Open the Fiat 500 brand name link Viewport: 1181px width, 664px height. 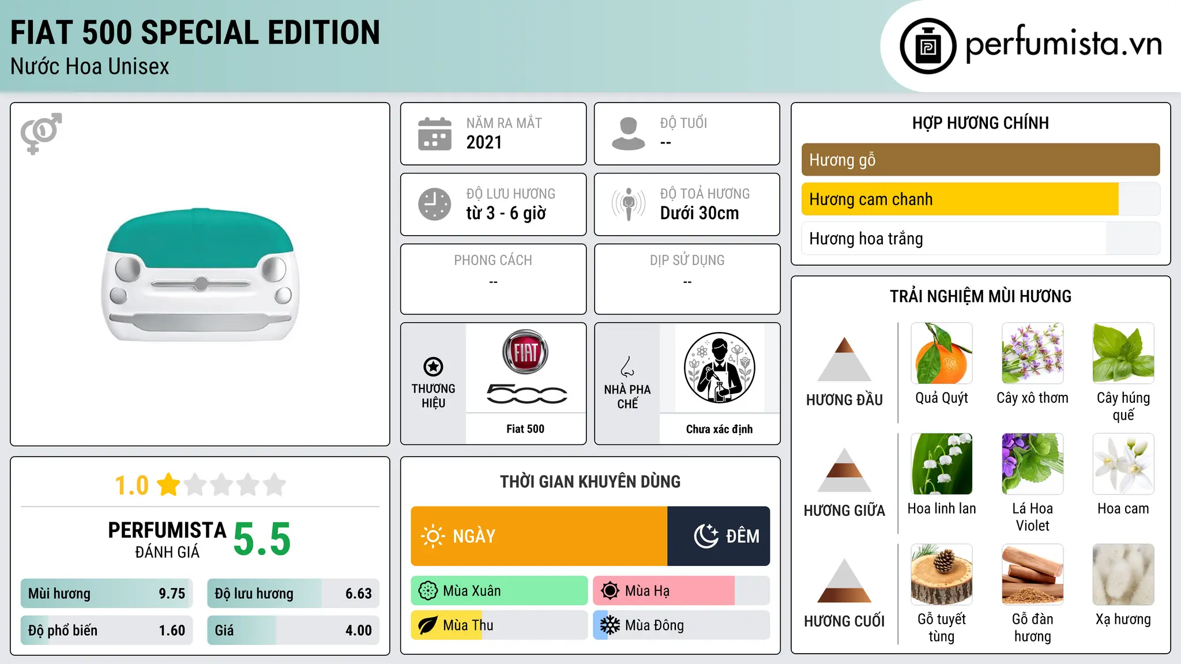(525, 429)
